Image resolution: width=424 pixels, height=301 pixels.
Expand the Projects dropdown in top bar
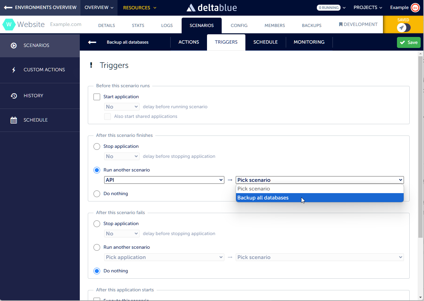[368, 8]
